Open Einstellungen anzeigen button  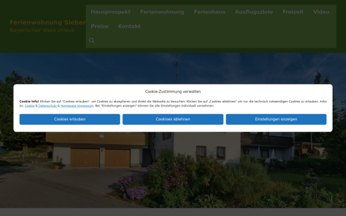276,119
